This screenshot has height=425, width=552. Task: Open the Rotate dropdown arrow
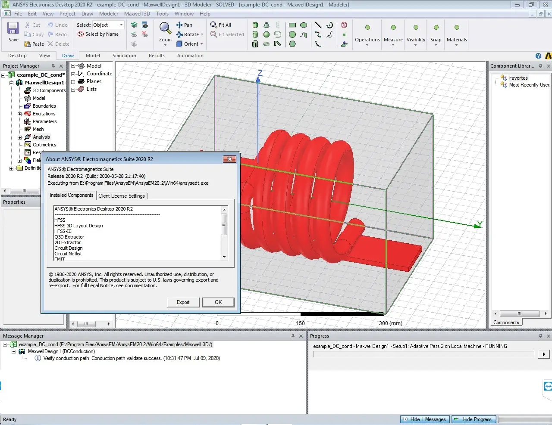point(202,34)
